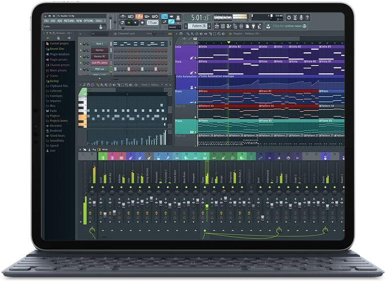
Task: Open the FILE menu
Action: click(47, 21)
